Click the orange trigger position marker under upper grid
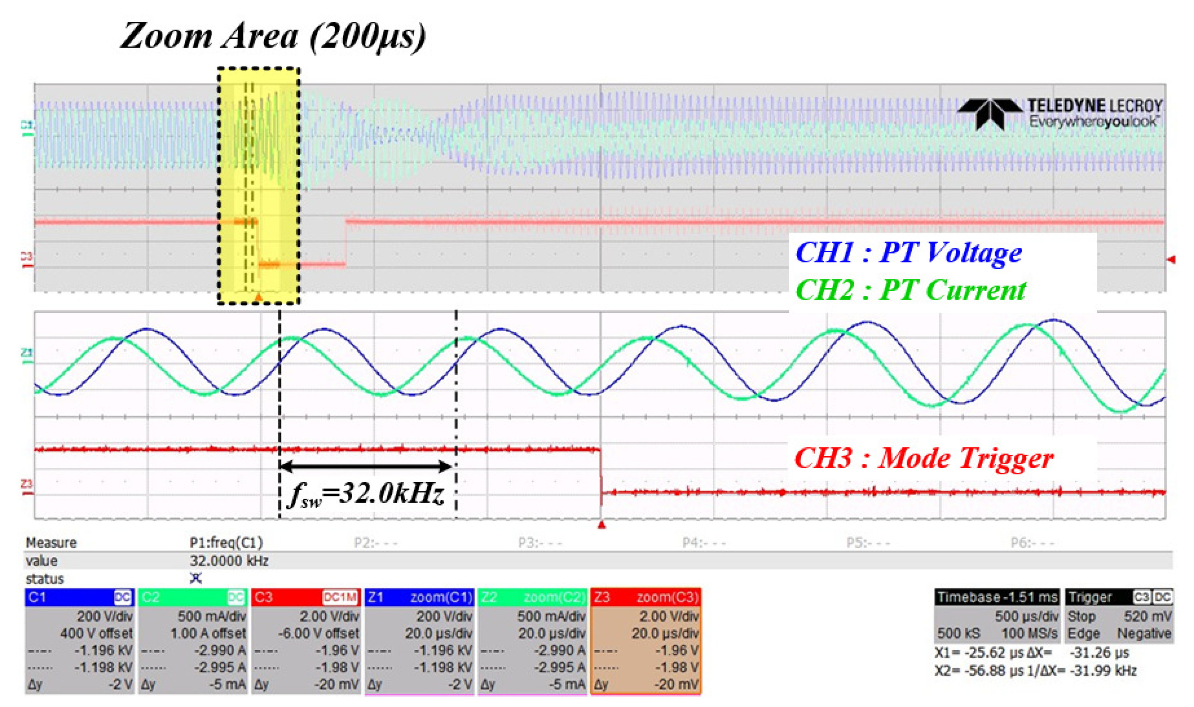This screenshot has width=1194, height=707. [258, 298]
